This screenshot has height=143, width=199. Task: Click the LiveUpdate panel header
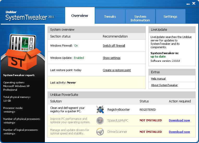172,30
